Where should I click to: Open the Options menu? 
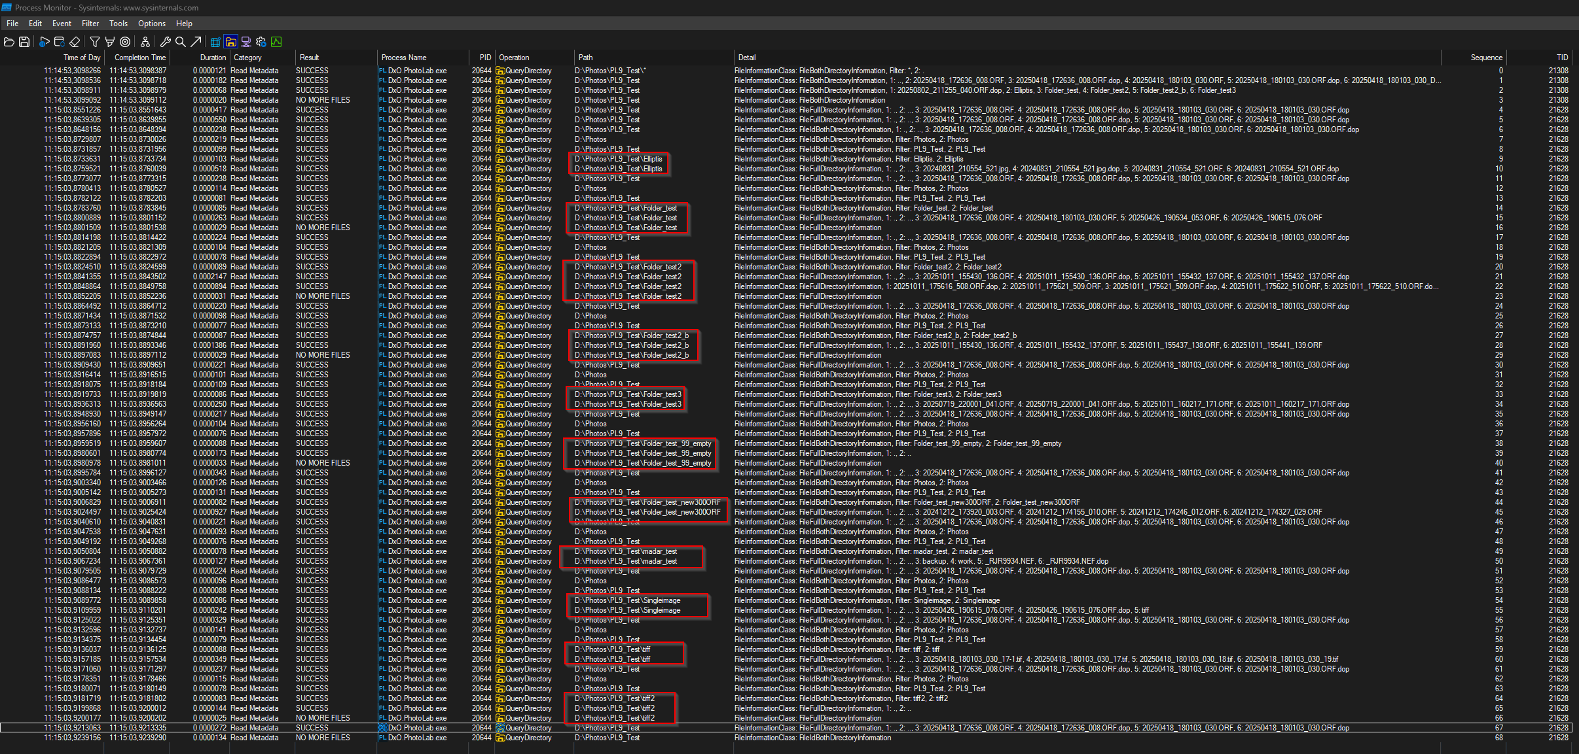[151, 24]
